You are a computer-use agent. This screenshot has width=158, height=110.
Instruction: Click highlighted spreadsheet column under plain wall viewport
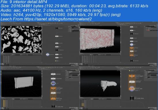pos(4,103)
